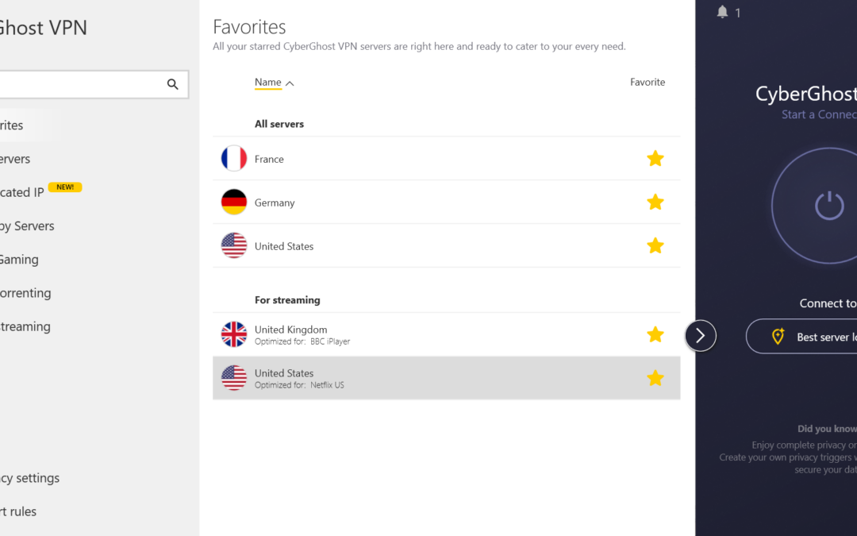Screen dimensions: 857x536
Task: Open Smart rules
Action: coord(17,511)
